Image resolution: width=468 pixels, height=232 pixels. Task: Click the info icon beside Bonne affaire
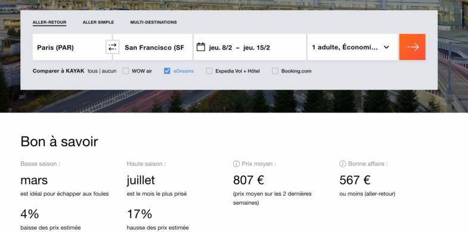coord(343,164)
